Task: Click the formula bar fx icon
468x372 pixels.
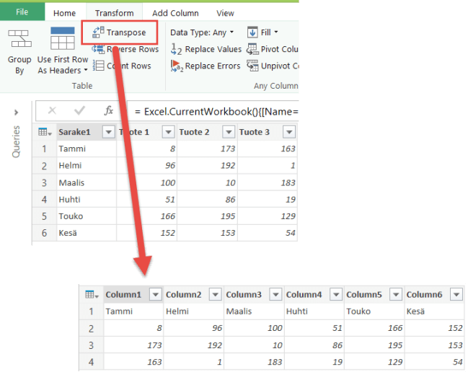Action: coord(109,111)
